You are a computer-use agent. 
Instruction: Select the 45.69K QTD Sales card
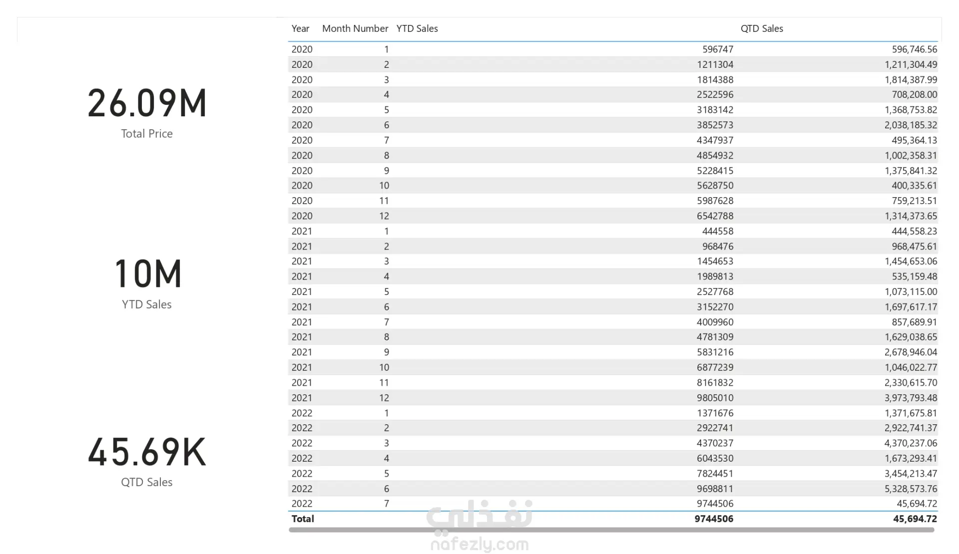coord(147,452)
